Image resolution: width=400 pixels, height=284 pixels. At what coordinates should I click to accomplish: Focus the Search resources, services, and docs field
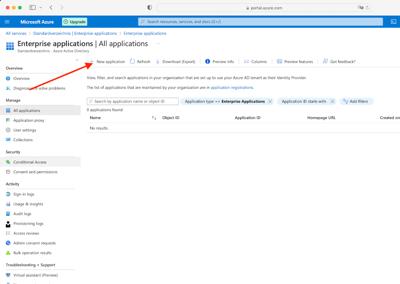tap(261, 21)
